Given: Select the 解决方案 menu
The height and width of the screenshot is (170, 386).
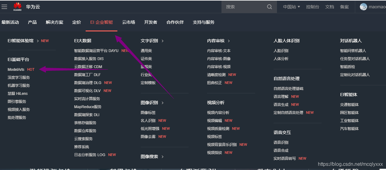Looking at the screenshot, I should coord(55,22).
